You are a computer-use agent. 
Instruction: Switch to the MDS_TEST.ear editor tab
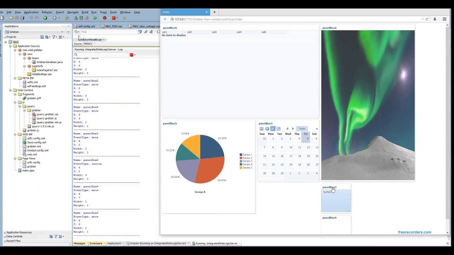(x=113, y=26)
